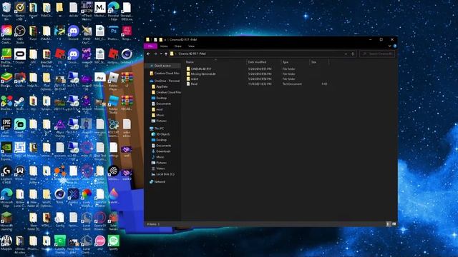Viewport: 458px width, 257px height.
Task: Open the Home ribbon tab
Action: pos(164,46)
